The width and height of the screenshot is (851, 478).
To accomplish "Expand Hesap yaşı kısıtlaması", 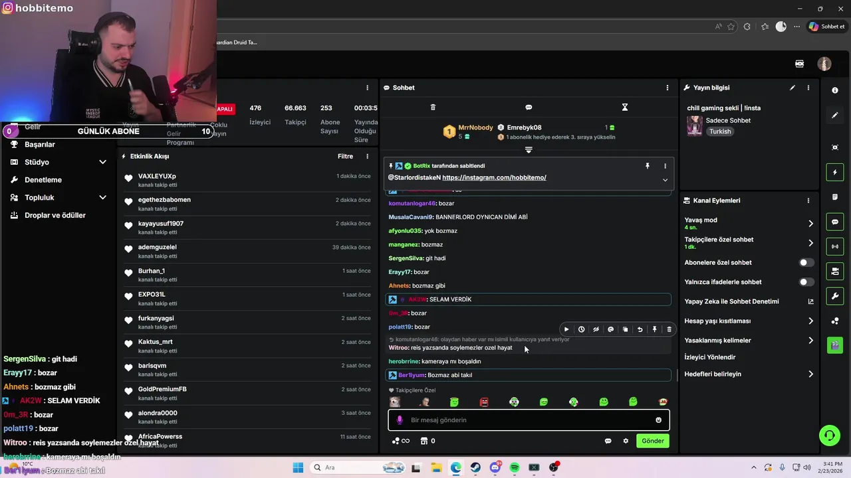I will pyautogui.click(x=810, y=321).
